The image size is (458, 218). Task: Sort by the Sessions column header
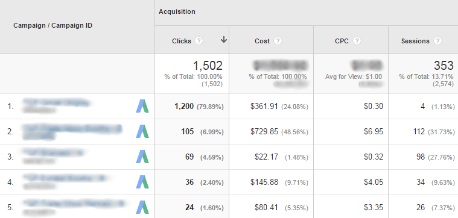(x=415, y=41)
